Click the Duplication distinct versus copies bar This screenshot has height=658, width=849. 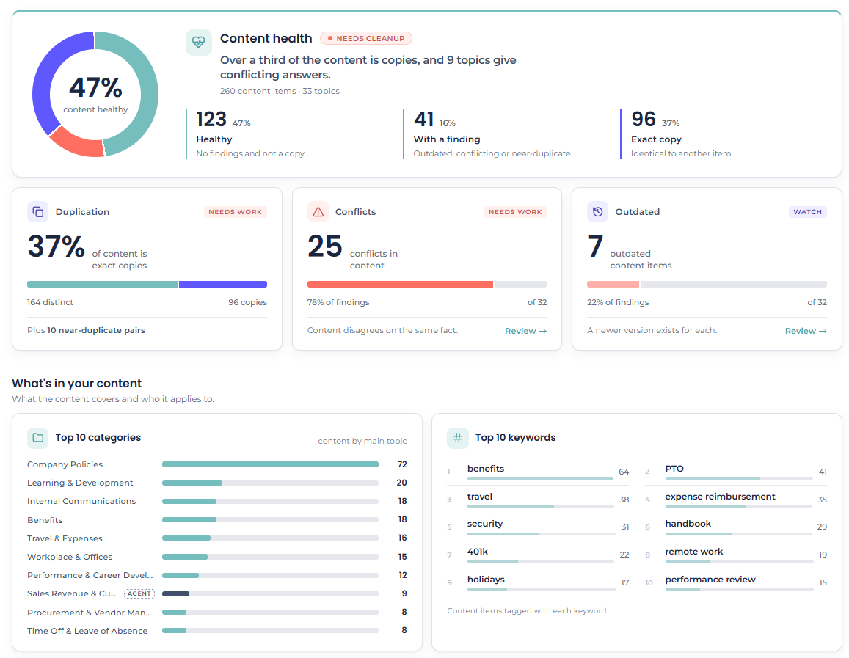click(x=147, y=284)
